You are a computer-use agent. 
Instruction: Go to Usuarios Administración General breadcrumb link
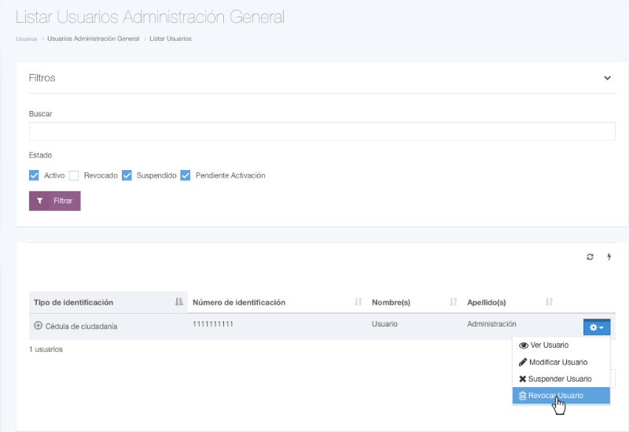tap(93, 39)
